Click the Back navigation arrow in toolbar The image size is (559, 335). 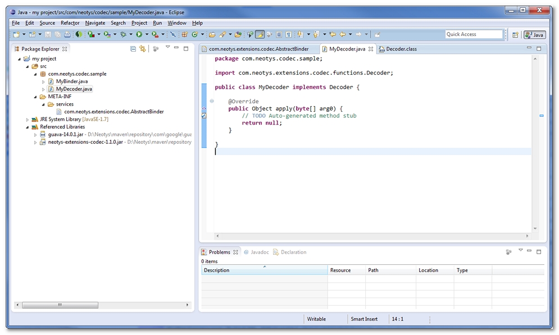pos(342,35)
